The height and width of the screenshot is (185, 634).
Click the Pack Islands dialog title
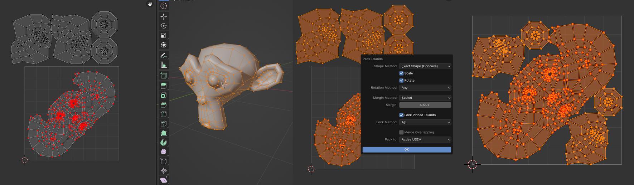pyautogui.click(x=372, y=59)
